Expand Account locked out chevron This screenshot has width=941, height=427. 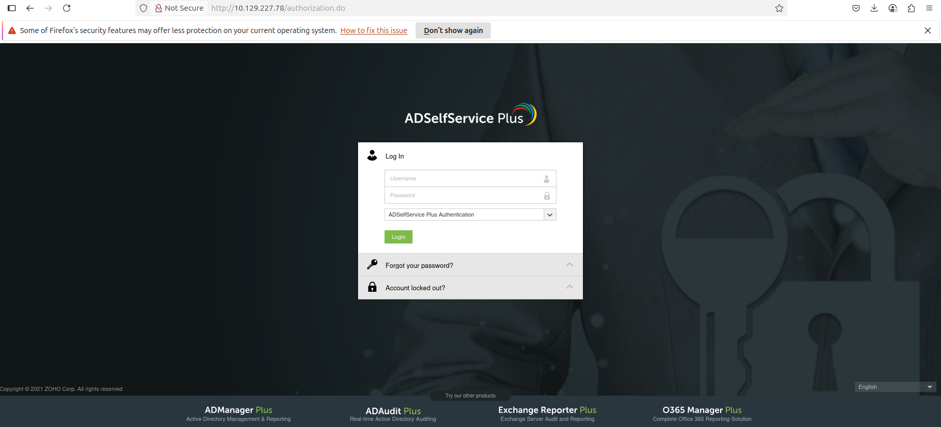[x=570, y=287]
